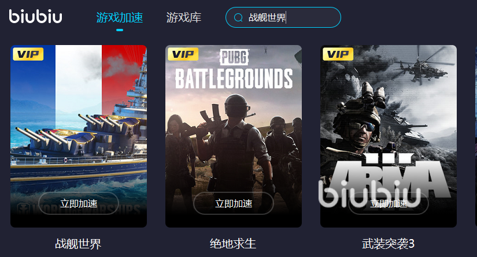Click 立即加速 on the 绝地求生 card
The width and height of the screenshot is (477, 257).
(234, 203)
